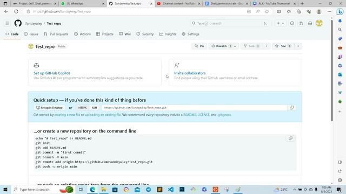This screenshot has height=194, width=346.
Task: Switch to the WhatsApp browser tab
Action: [82, 4]
